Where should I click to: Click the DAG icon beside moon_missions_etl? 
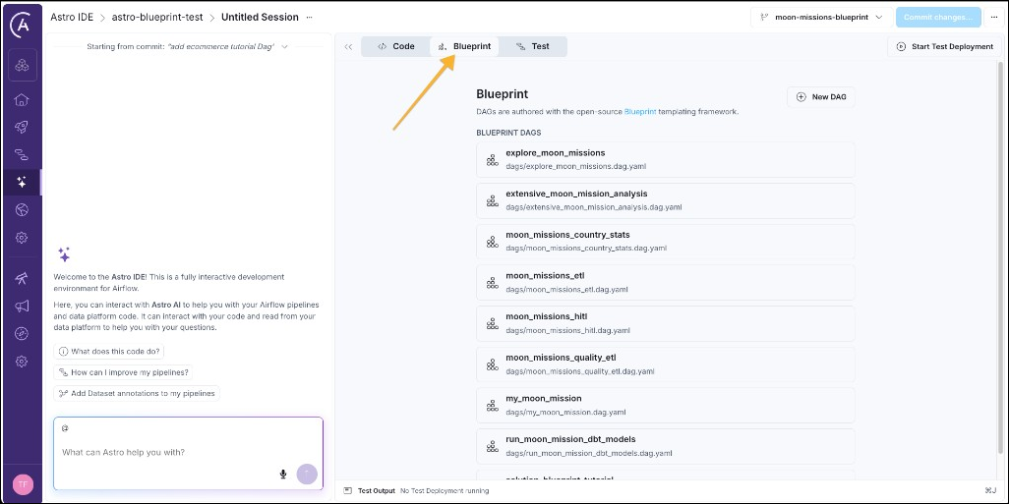point(493,283)
